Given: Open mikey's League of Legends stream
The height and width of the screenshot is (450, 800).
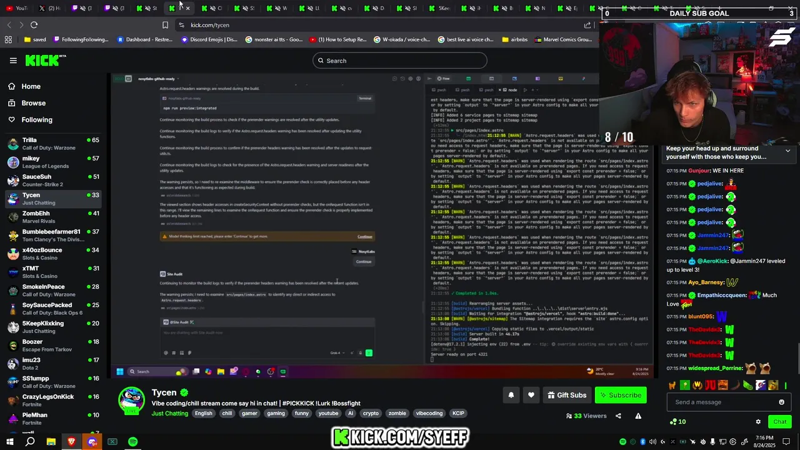Looking at the screenshot, I should coord(53,162).
